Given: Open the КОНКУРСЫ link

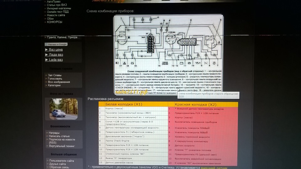Looking at the screenshot, I should pyautogui.click(x=55, y=22).
